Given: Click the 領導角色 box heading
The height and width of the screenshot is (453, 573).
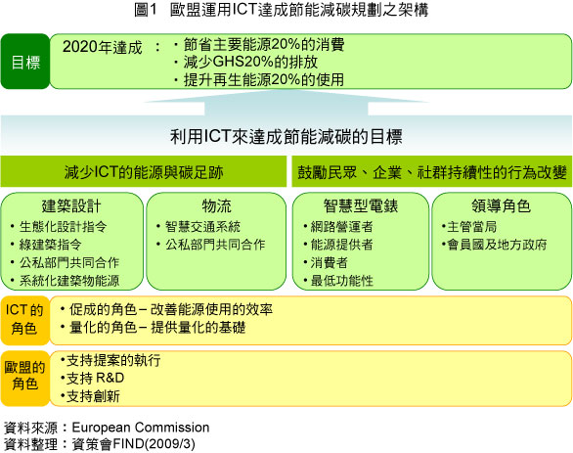Looking at the screenshot, I should (x=501, y=206).
